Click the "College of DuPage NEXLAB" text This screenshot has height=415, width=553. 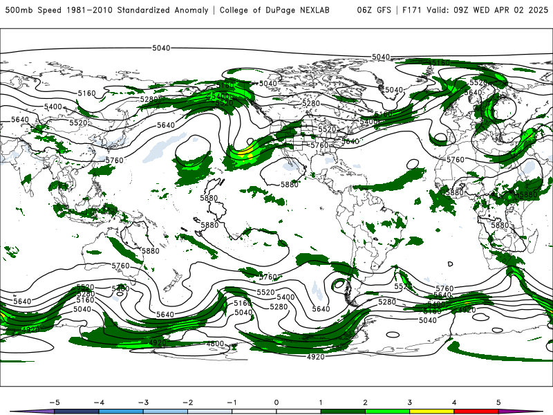pyautogui.click(x=274, y=10)
